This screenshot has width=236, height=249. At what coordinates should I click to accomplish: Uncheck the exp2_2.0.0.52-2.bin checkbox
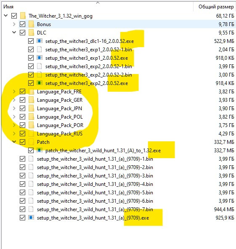(x=31, y=74)
